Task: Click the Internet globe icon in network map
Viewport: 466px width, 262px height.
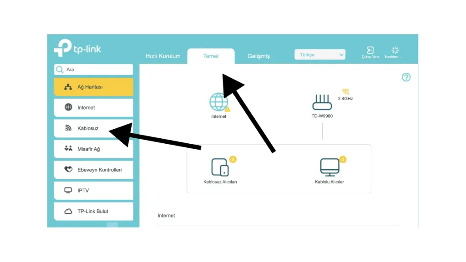Action: (218, 102)
